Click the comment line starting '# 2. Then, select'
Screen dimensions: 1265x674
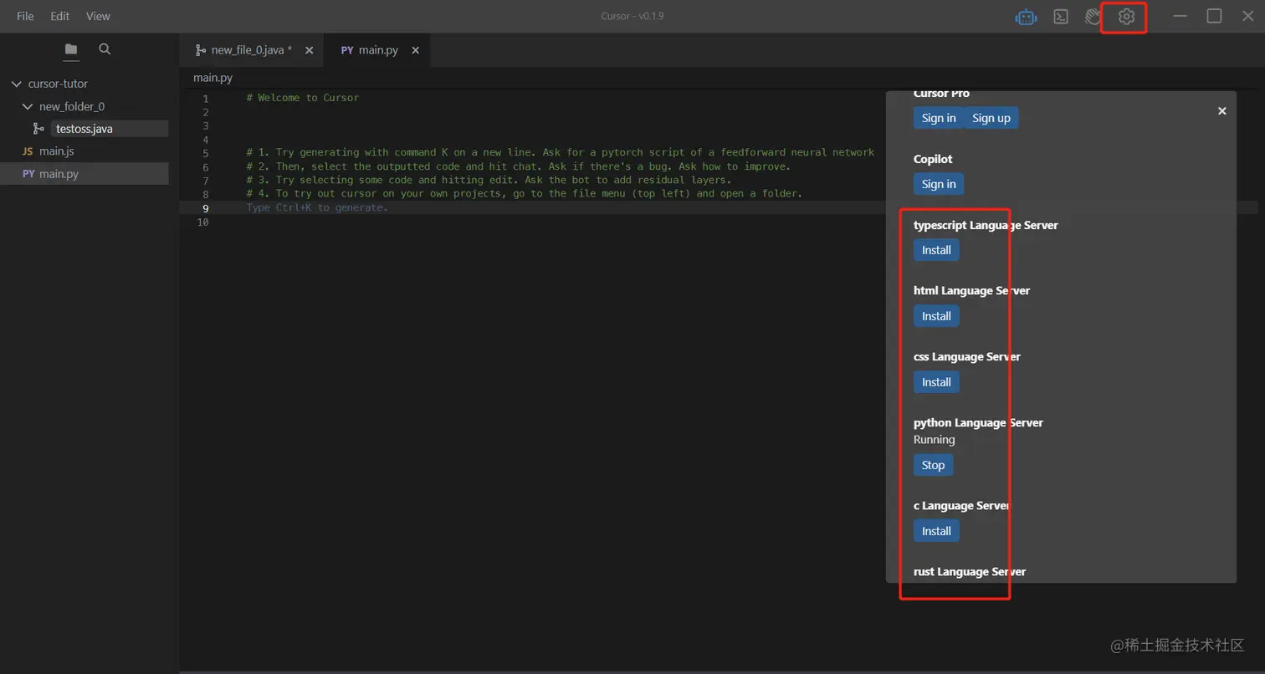(x=519, y=166)
